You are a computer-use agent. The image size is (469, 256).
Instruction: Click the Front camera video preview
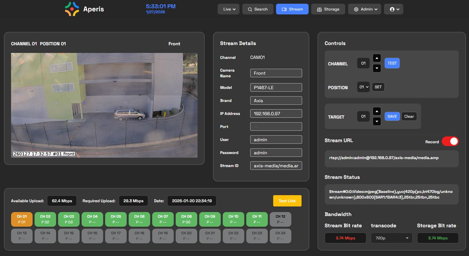104,105
